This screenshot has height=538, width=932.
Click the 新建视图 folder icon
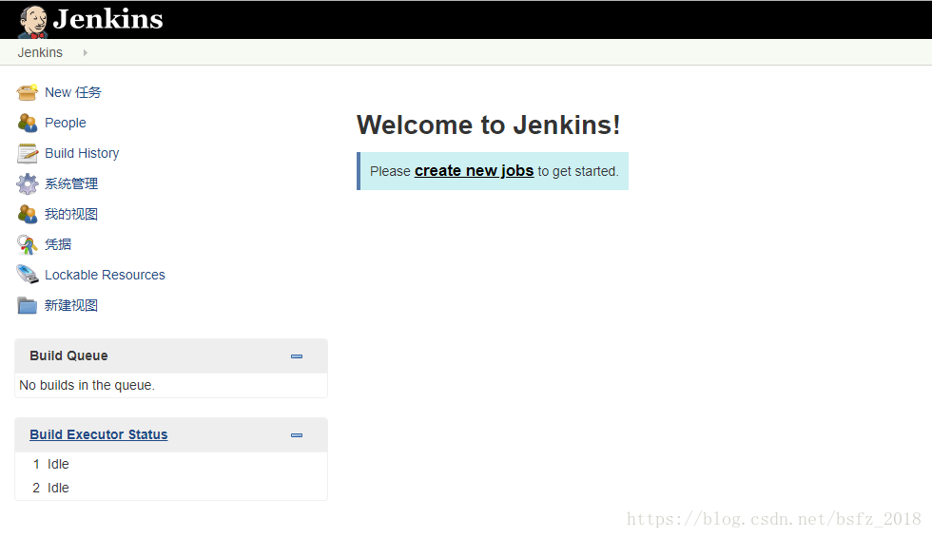point(28,305)
